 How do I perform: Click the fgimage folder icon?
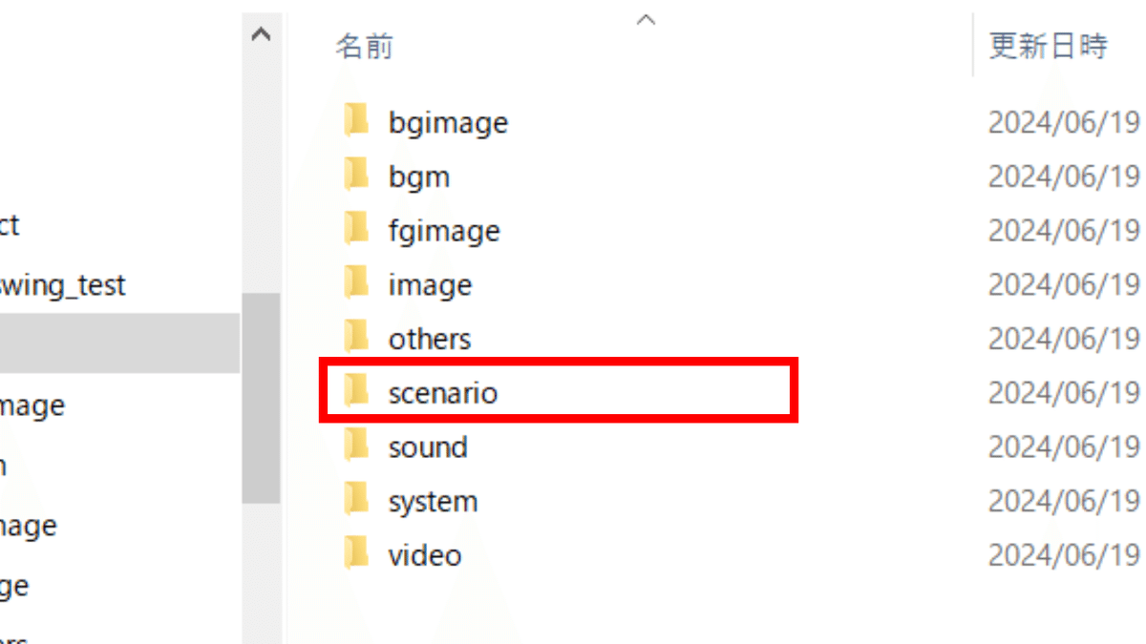(x=356, y=230)
